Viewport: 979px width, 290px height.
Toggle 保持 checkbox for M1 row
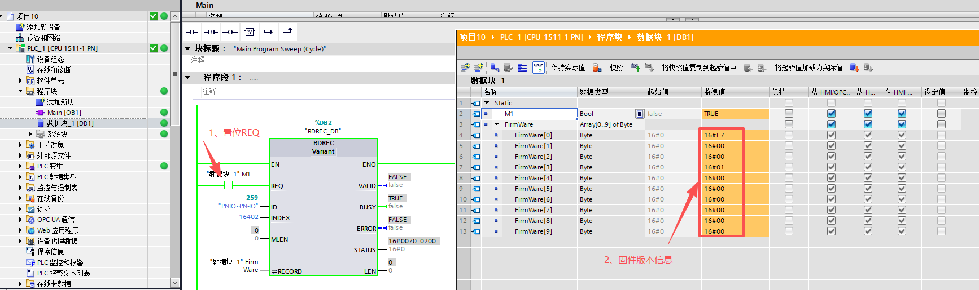pos(789,114)
